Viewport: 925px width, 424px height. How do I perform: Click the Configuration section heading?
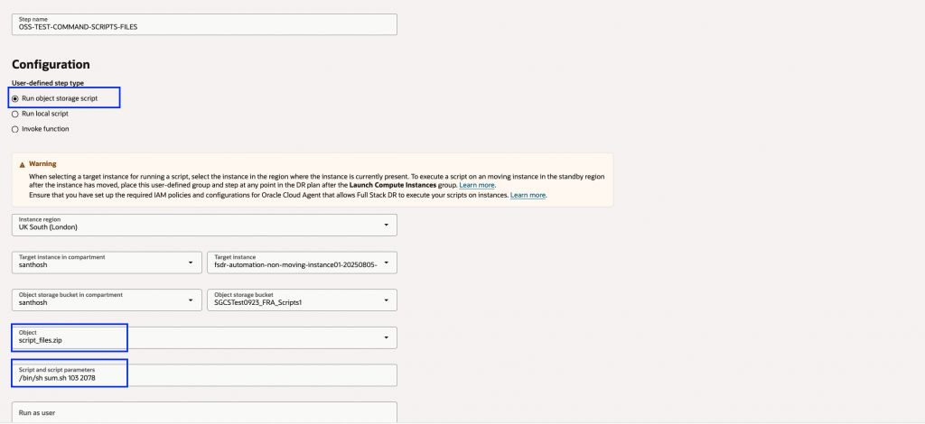(x=51, y=65)
